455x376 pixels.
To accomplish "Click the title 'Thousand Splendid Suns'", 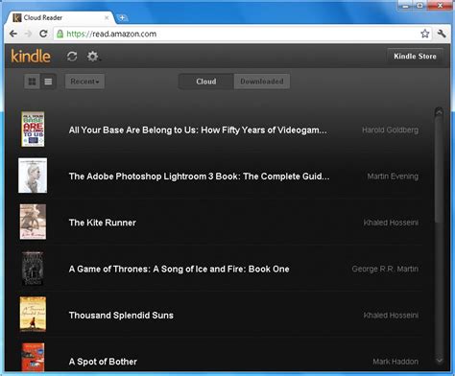I will (121, 316).
